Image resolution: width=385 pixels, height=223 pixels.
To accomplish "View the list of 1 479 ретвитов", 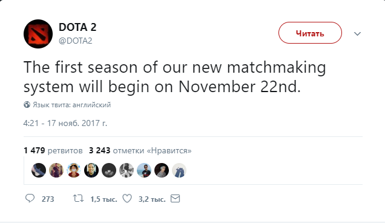I will coord(53,150).
